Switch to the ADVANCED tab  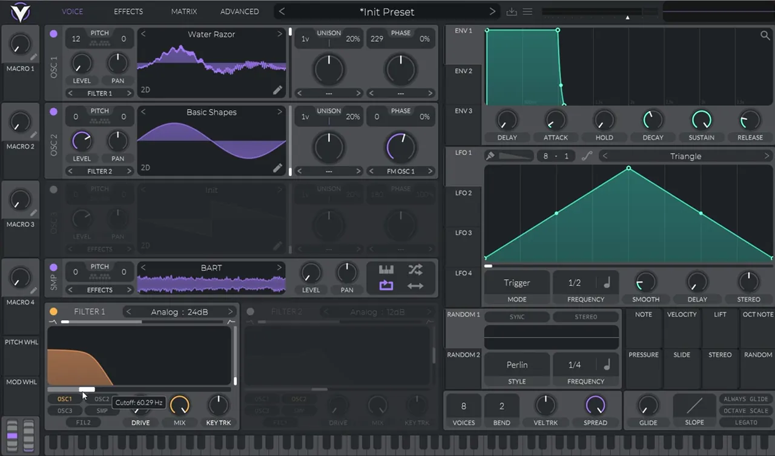239,11
